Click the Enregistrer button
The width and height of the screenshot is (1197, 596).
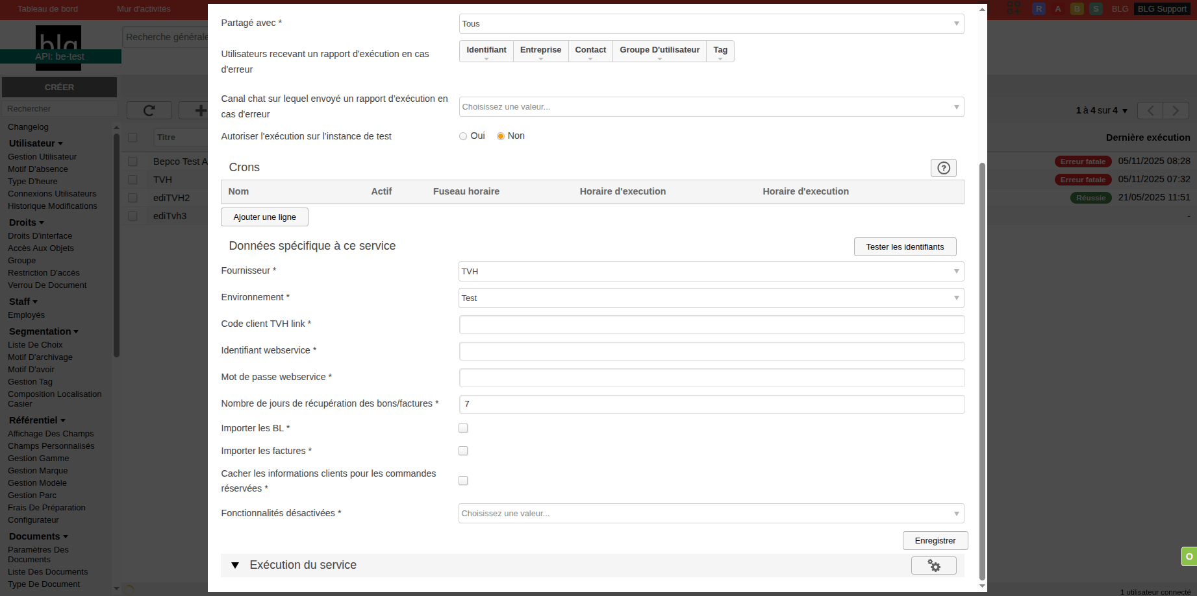[x=935, y=541]
